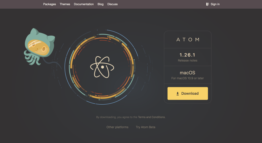Select the version number 1.26.1
Image resolution: width=262 pixels, height=143 pixels.
coord(187,55)
